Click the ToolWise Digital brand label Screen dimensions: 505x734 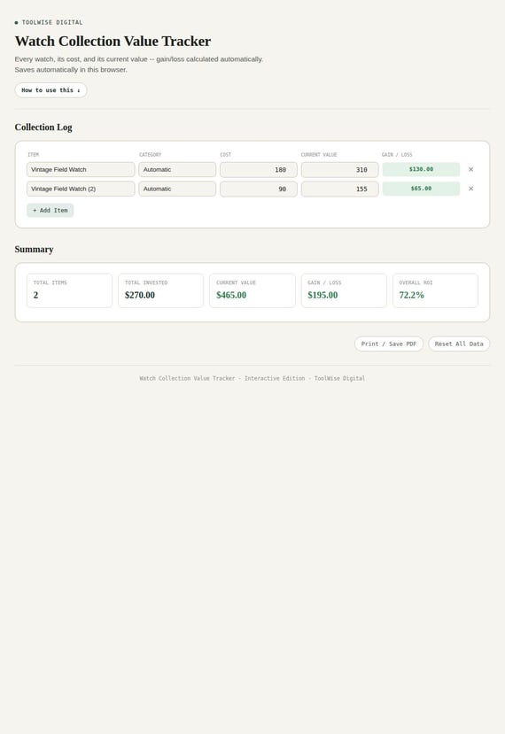tap(52, 22)
